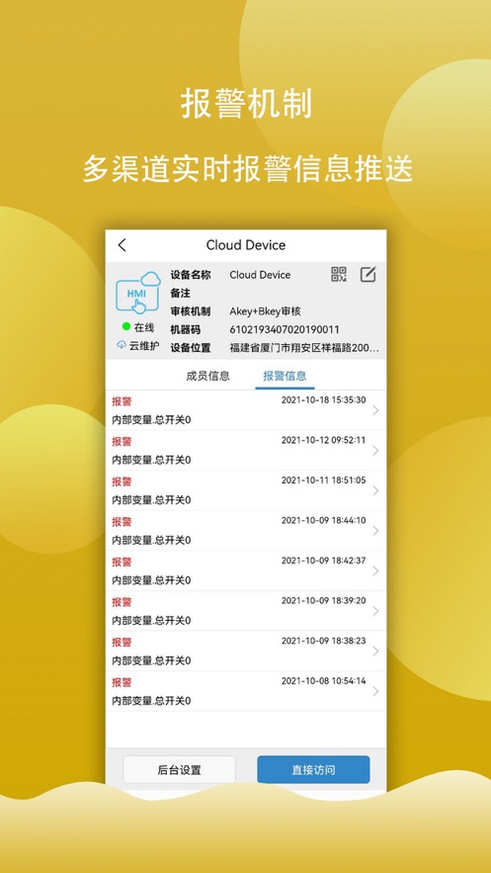Viewport: 491px width, 873px height.
Task: Switch to the 成员信息 tab
Action: tap(207, 376)
